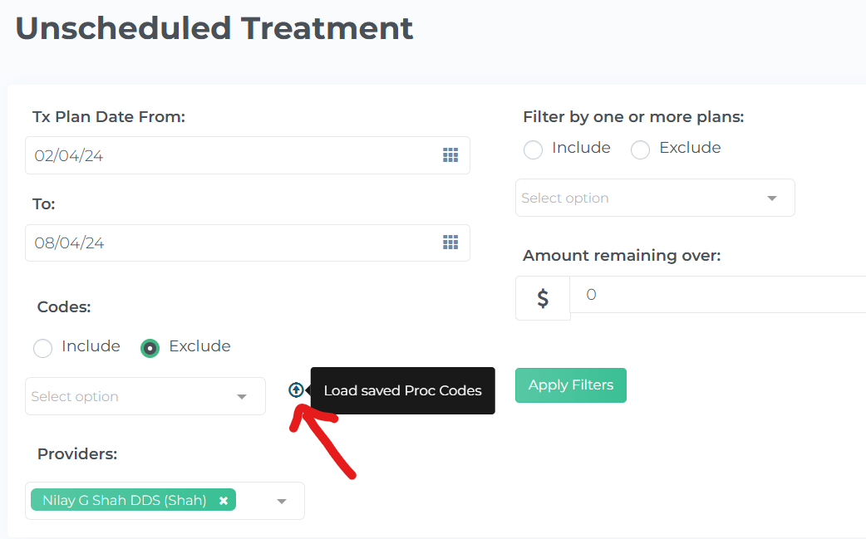
Task: Expand the Codes select option dropdown
Action: pos(145,396)
